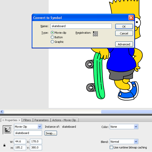Click the H height field
This screenshot has height=152, width=152.
pos(20,147)
